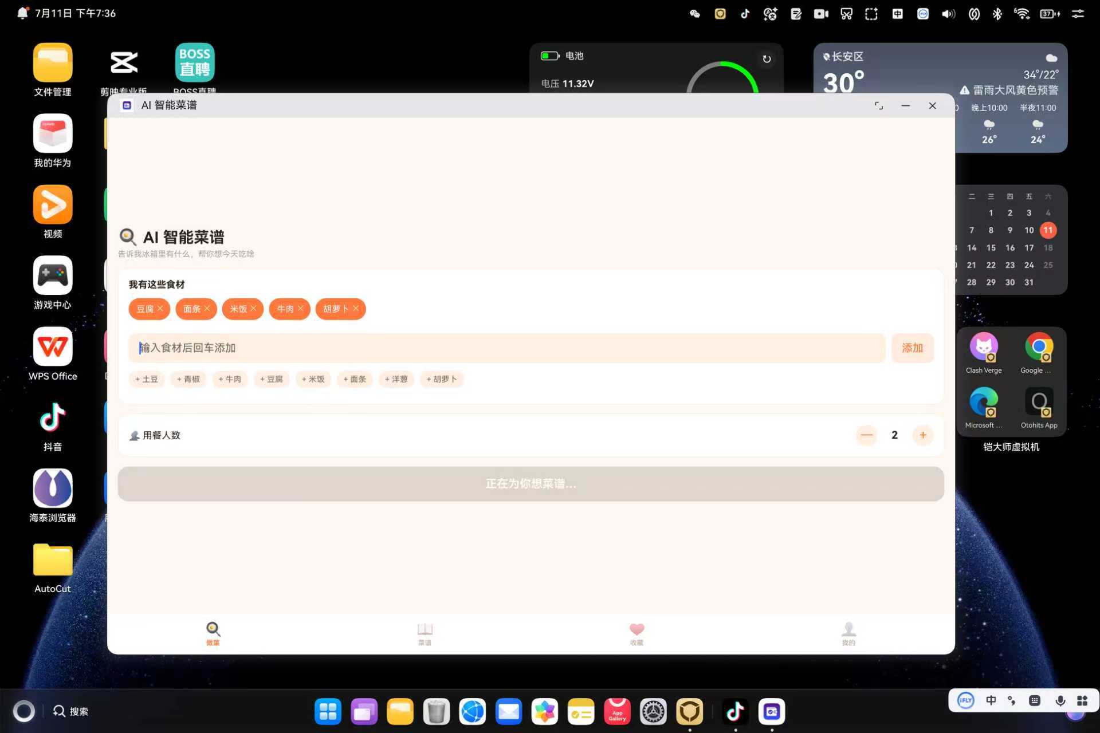Open the screenshot tool icon in the top bar

pos(871,14)
